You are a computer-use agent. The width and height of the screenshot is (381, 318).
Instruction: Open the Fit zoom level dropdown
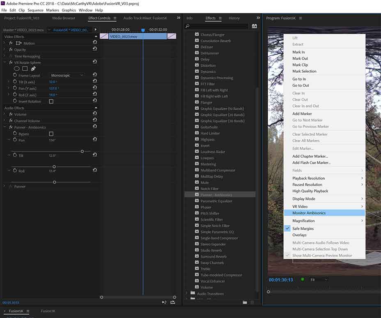[319, 280]
